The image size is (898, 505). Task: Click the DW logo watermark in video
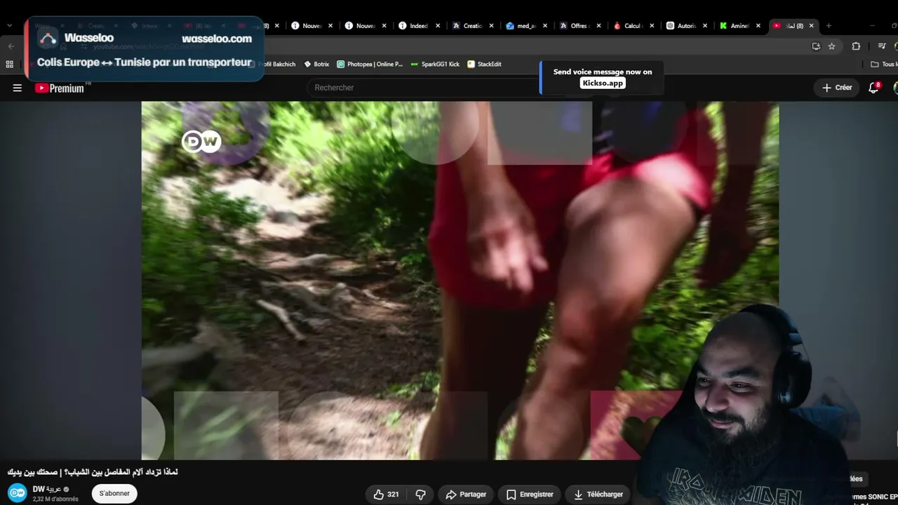tap(202, 142)
